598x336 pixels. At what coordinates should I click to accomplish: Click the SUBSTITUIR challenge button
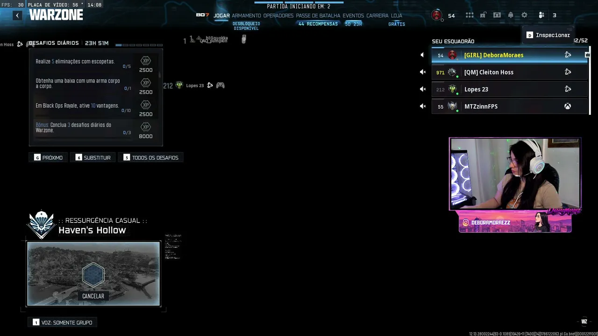click(93, 158)
